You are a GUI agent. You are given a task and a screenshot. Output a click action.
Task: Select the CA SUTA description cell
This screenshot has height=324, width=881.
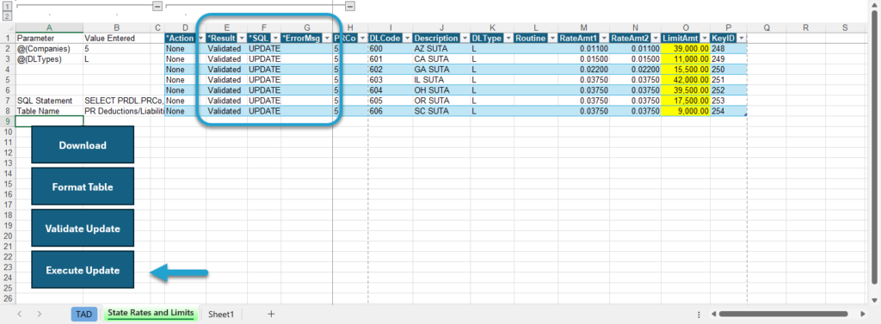[x=441, y=59]
